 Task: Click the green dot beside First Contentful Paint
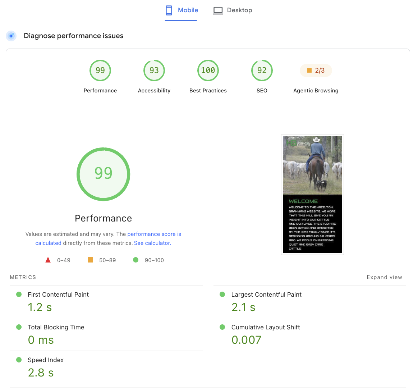coord(19,295)
